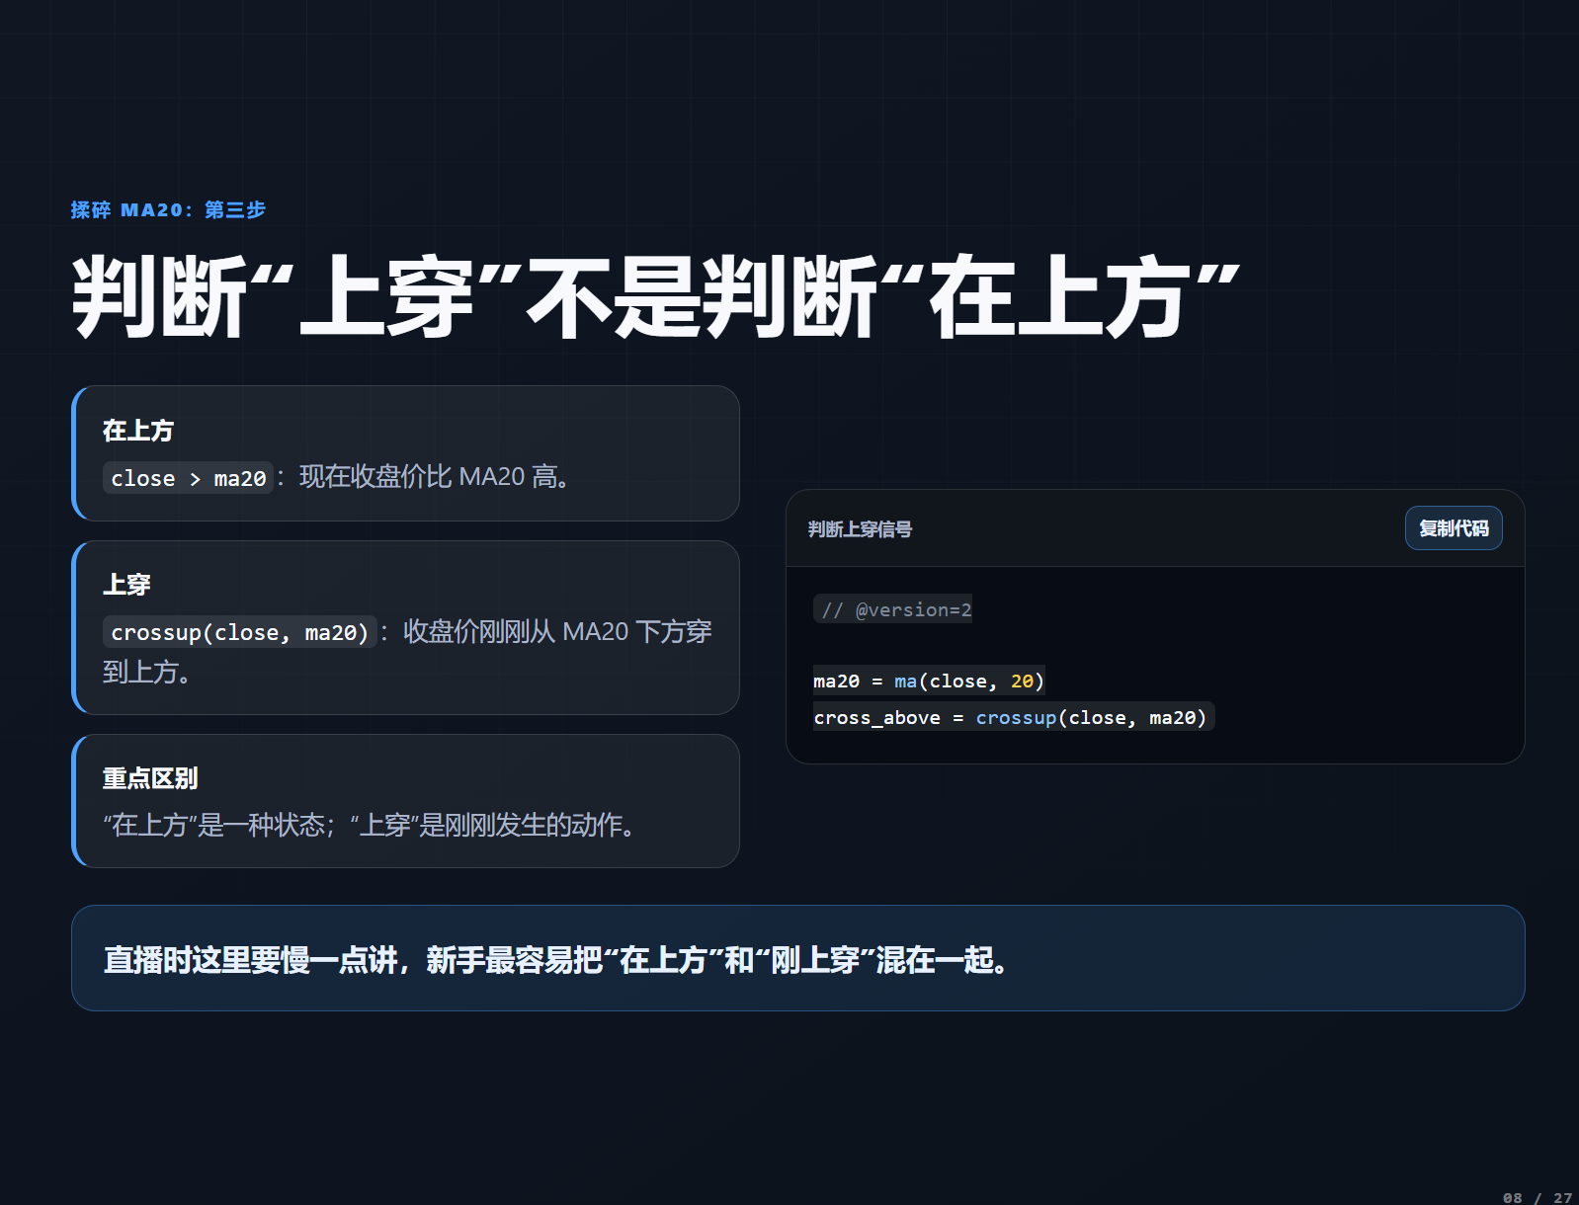1579x1205 pixels.
Task: Click the 揉碎 MA20：第三步 subtitle
Action: 168,210
